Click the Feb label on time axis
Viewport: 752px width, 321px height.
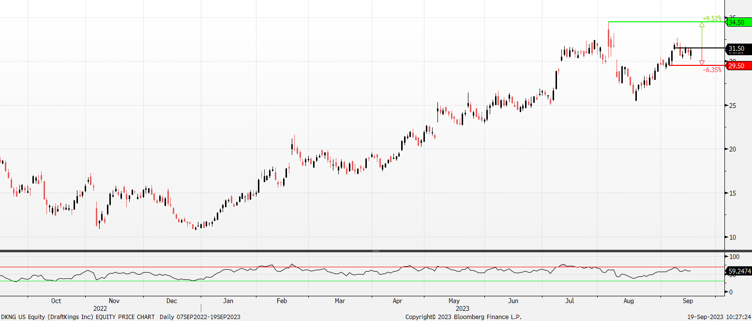pos(282,301)
